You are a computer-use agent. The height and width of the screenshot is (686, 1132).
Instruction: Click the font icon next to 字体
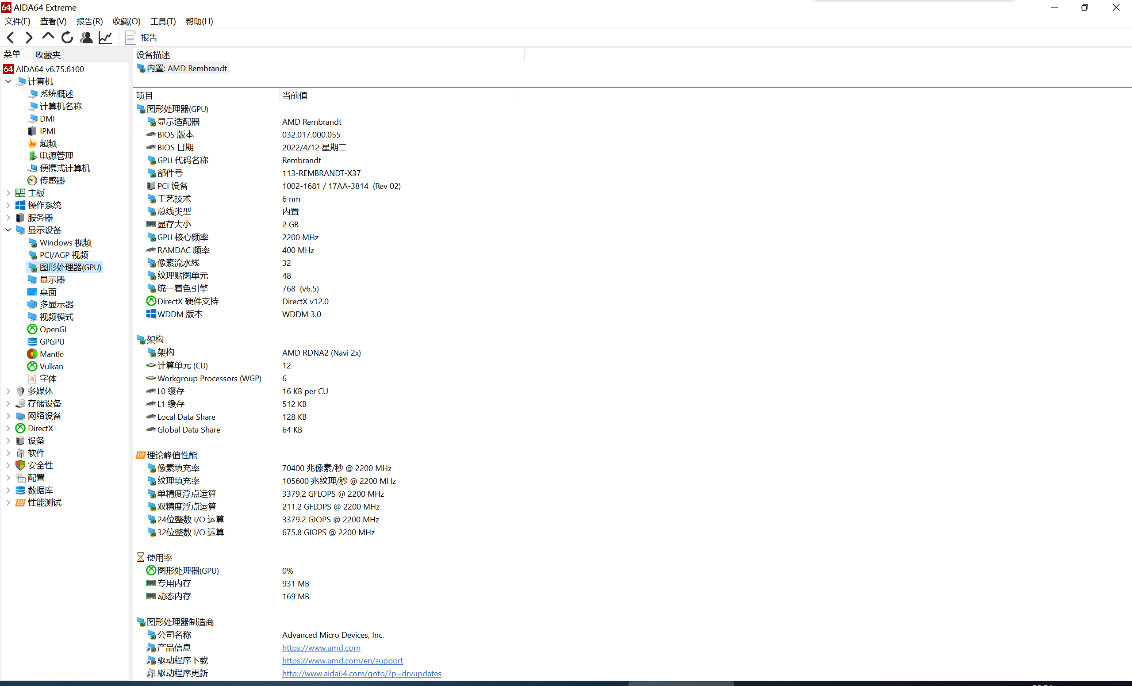[32, 379]
